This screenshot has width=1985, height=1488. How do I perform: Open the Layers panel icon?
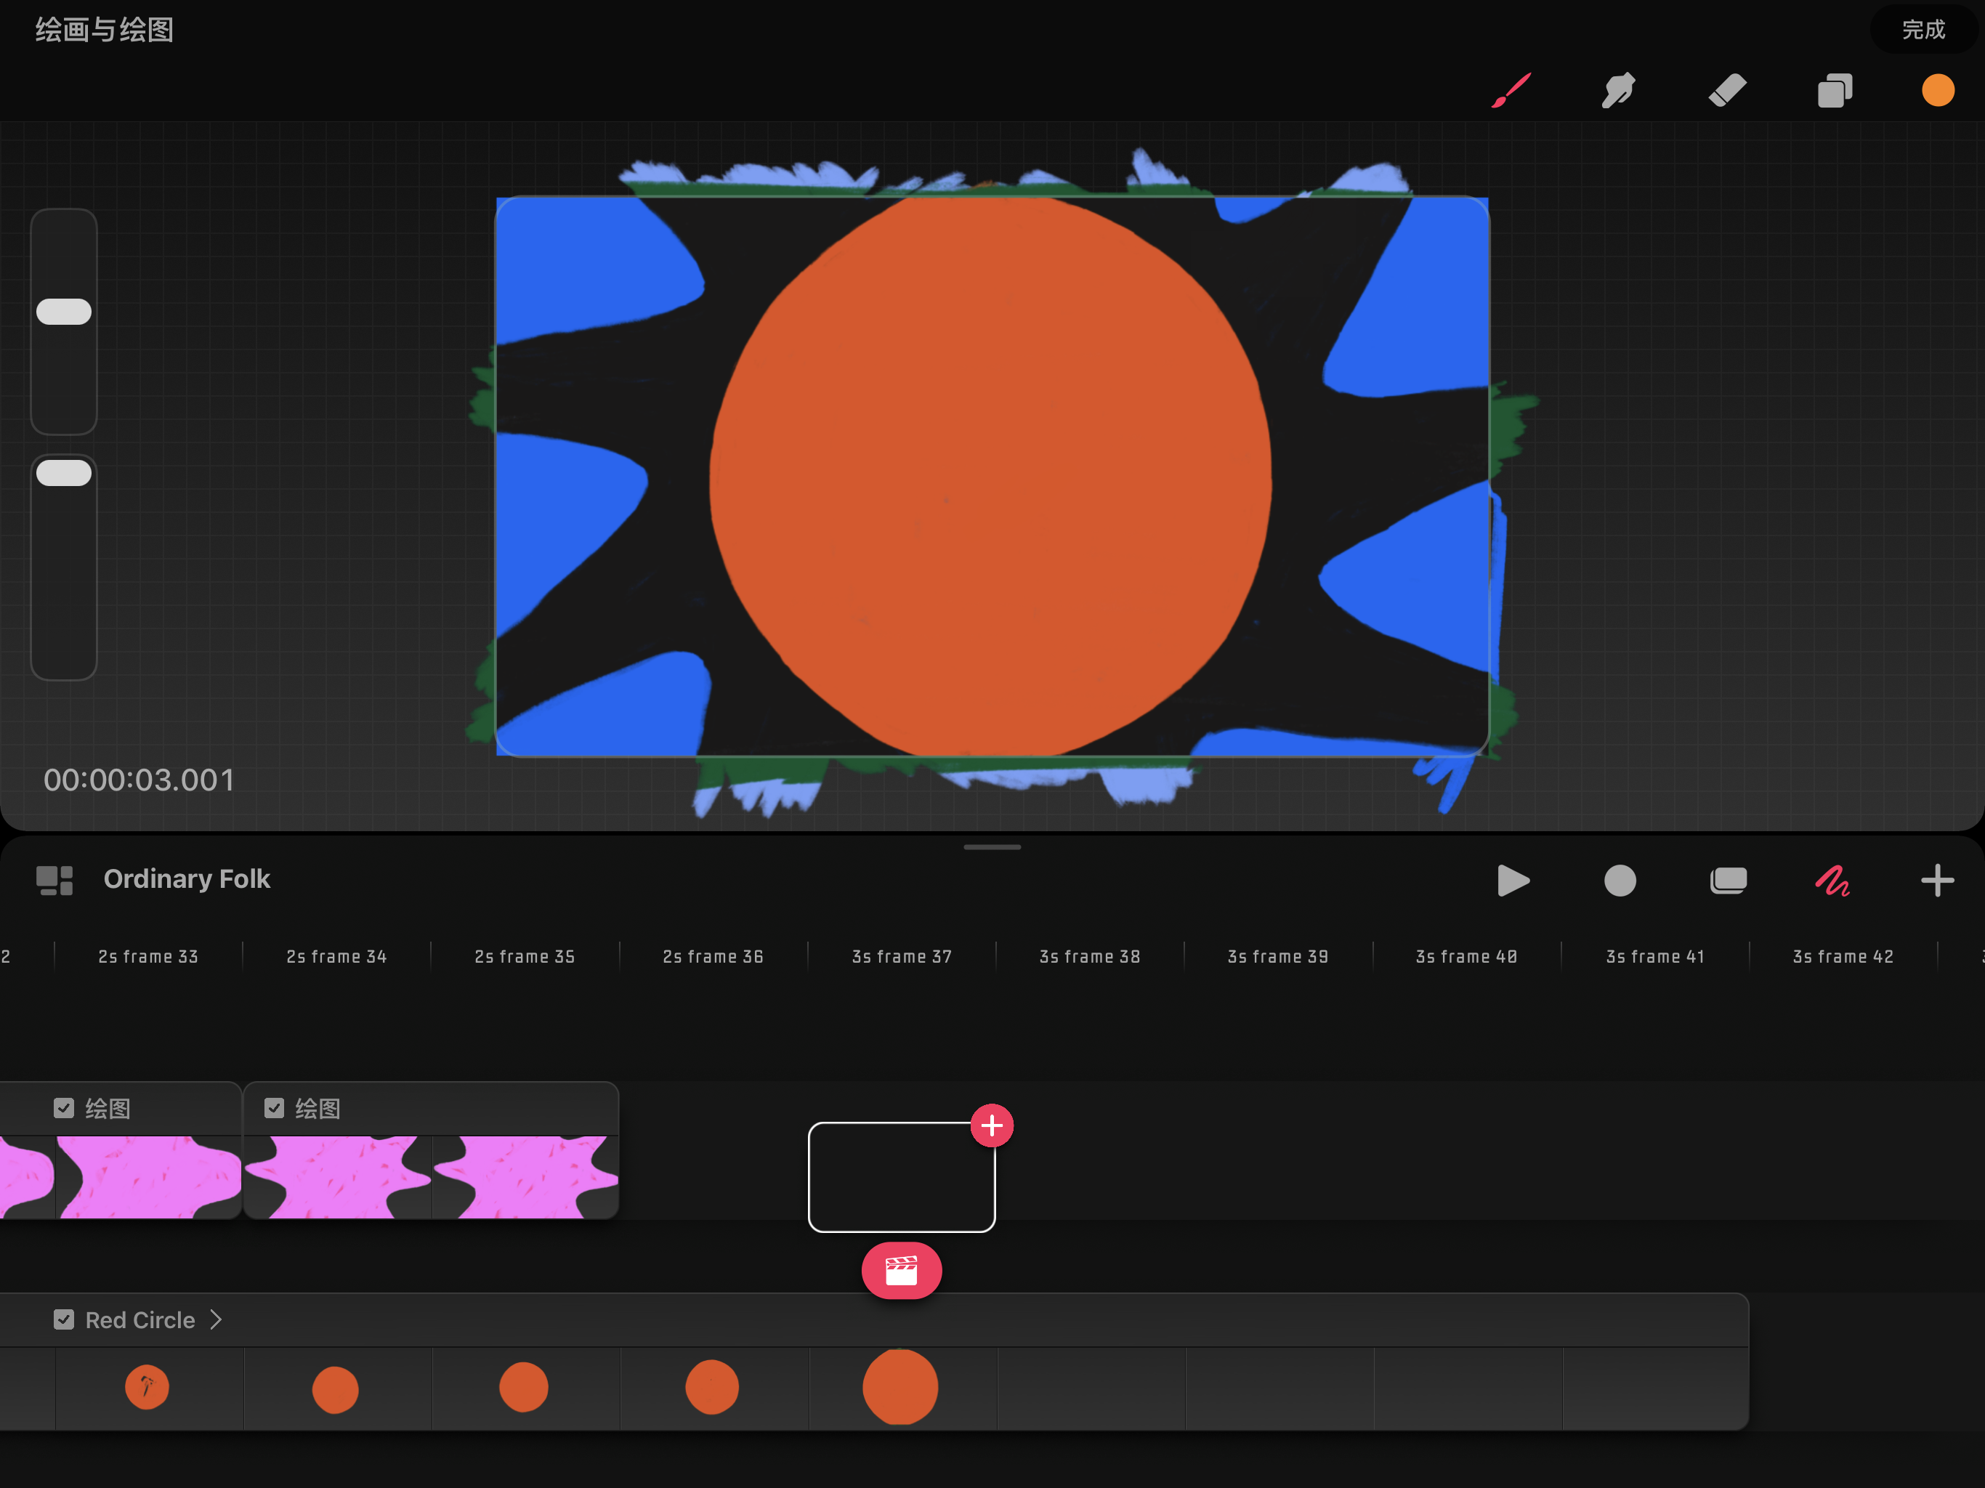1835,91
